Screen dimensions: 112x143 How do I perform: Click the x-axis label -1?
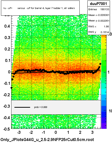43,132
